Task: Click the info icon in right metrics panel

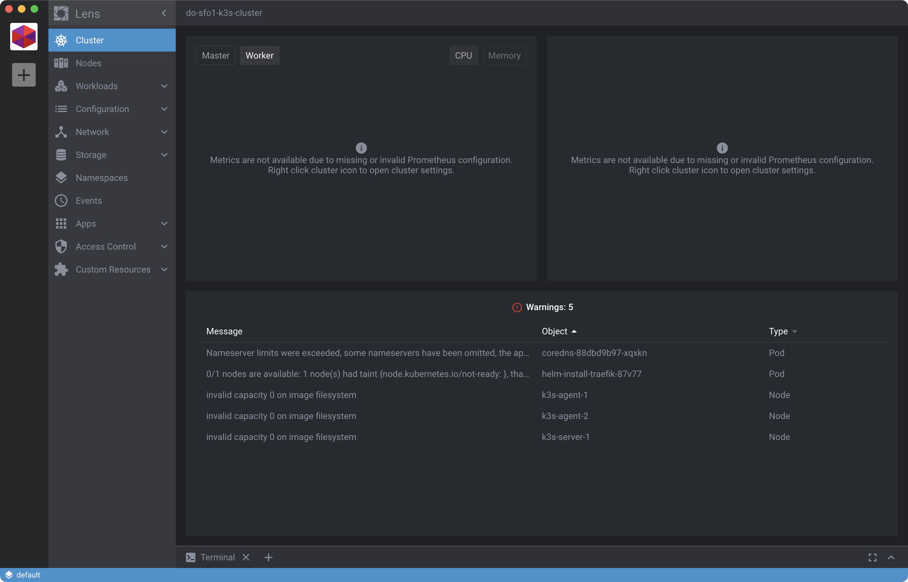Action: pyautogui.click(x=722, y=148)
